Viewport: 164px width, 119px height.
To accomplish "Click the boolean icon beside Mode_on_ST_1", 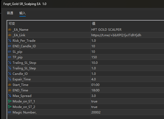I will tap(10, 101).
